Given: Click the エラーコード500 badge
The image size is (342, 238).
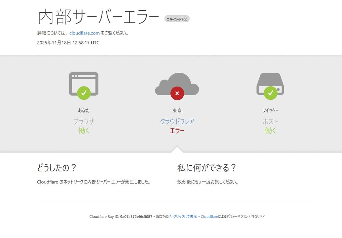Looking at the screenshot, I should tap(177, 19).
